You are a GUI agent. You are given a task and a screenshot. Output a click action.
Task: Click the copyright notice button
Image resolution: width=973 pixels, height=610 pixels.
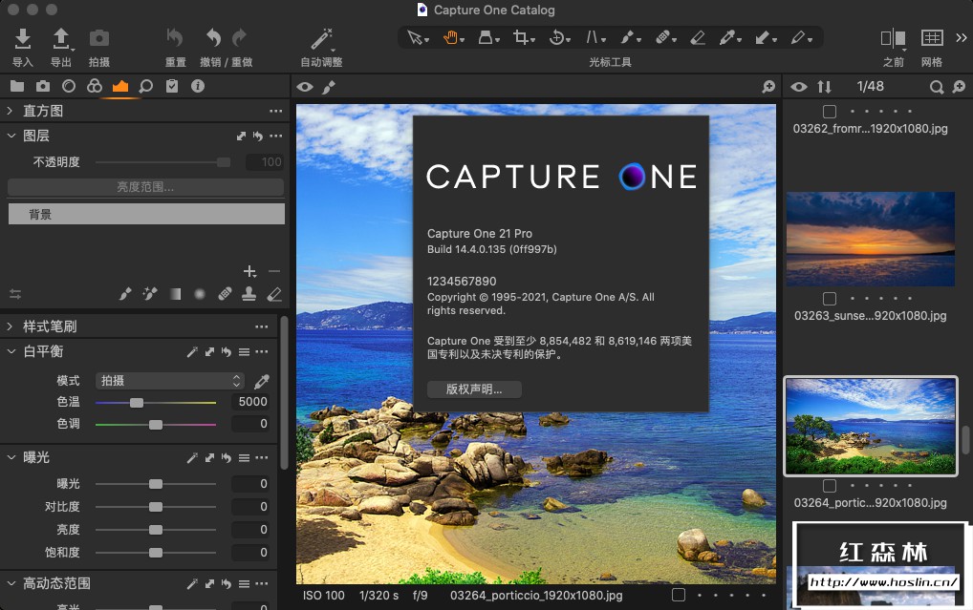[474, 389]
